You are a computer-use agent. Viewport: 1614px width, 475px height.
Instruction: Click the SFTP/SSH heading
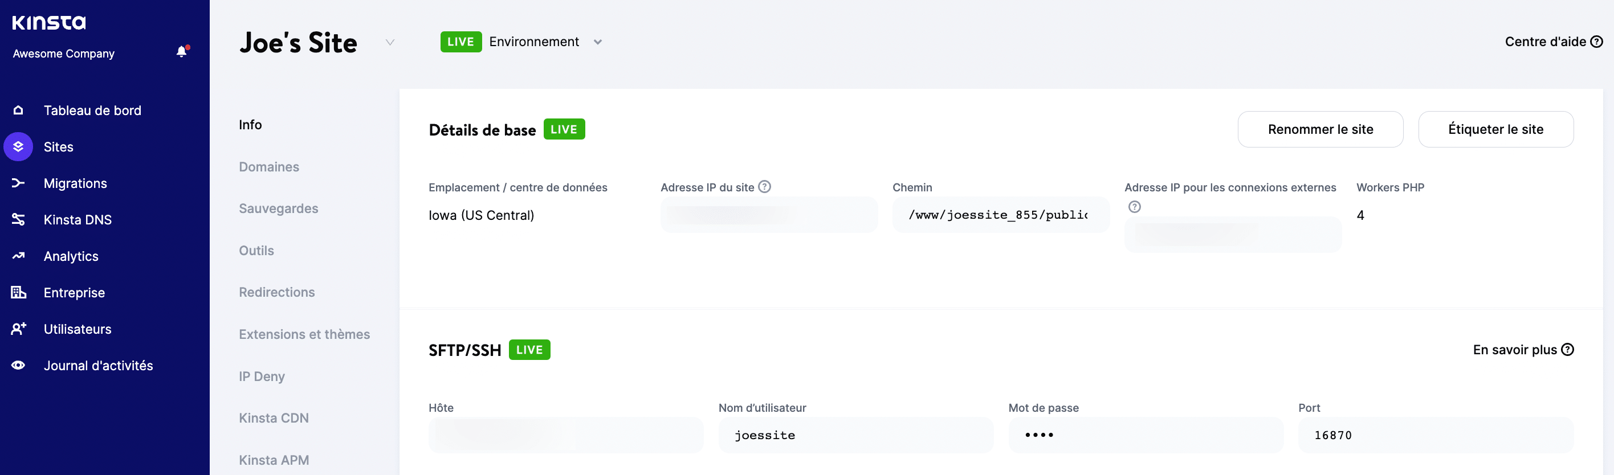click(x=464, y=350)
